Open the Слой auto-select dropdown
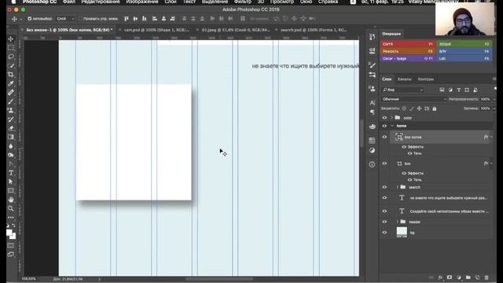This screenshot has height=283, width=503. pyautogui.click(x=65, y=19)
